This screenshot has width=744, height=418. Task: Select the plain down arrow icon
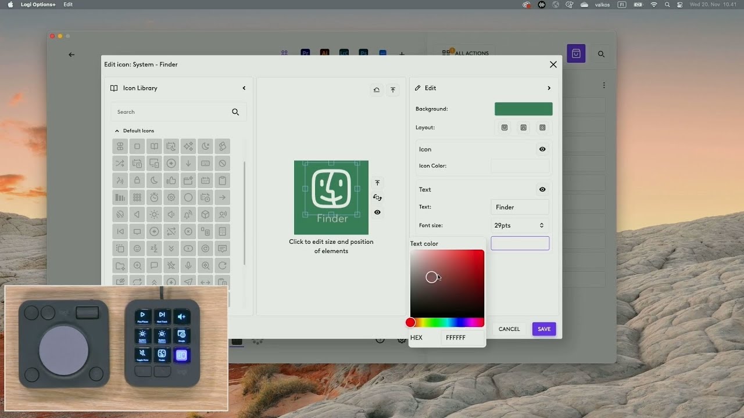pos(188,164)
